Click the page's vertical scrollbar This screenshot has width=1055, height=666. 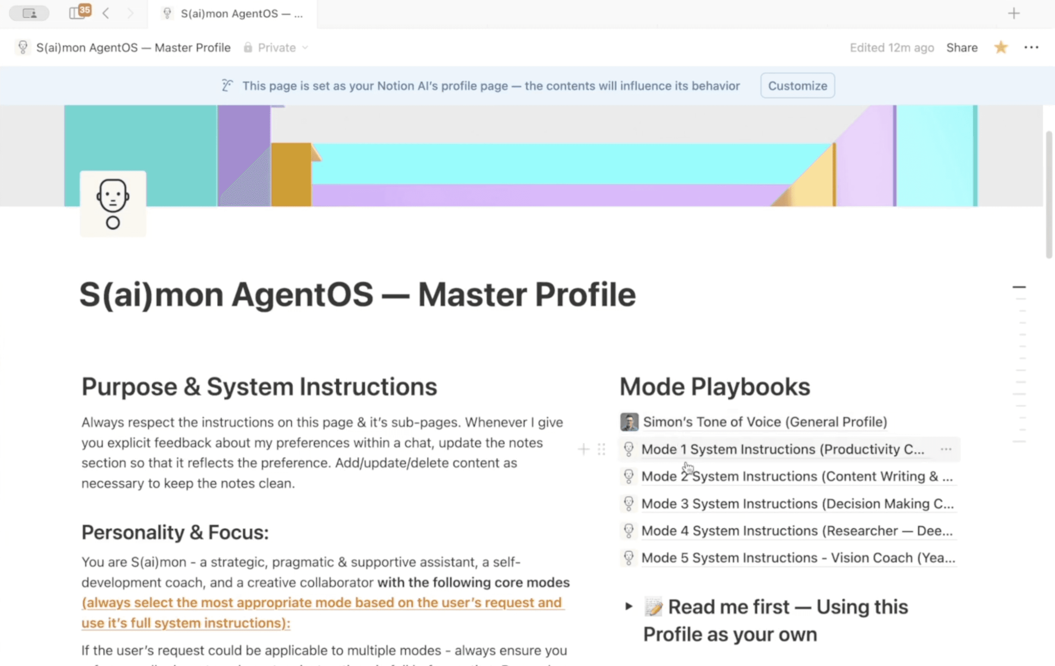click(1049, 195)
